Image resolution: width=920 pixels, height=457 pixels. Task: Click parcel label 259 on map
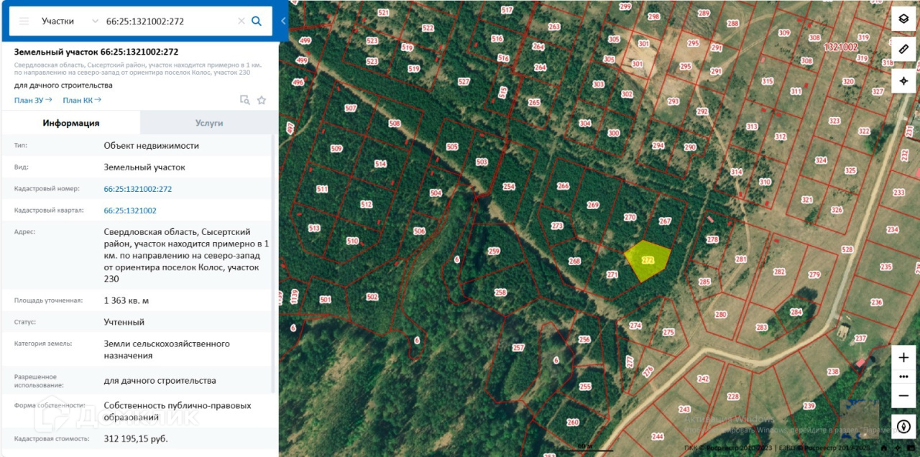494,251
